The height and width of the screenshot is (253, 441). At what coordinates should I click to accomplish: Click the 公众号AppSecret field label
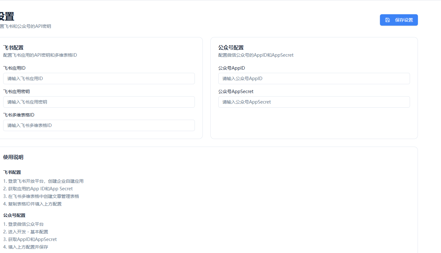coord(236,92)
